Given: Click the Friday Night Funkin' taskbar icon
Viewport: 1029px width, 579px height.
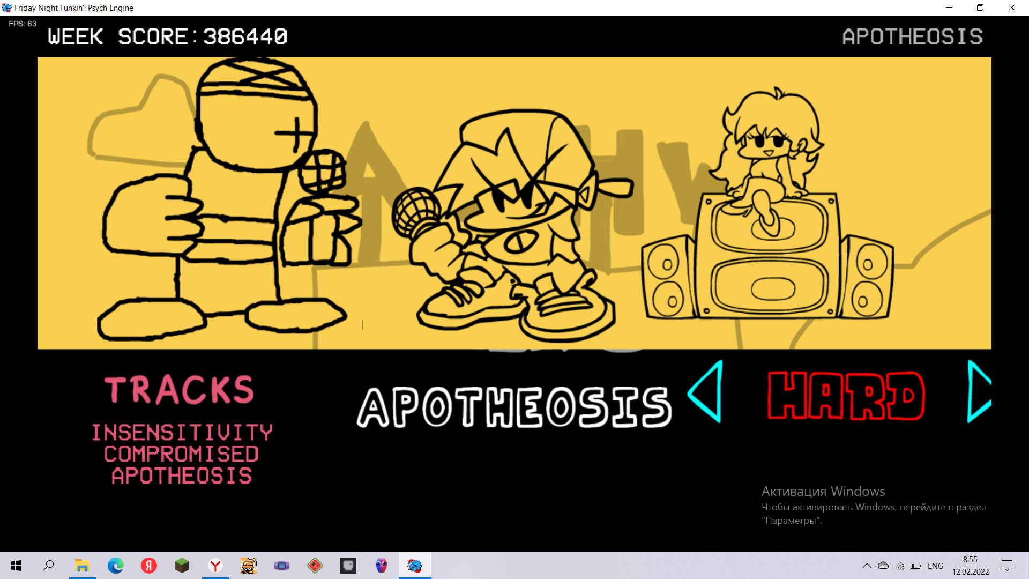Looking at the screenshot, I should pyautogui.click(x=415, y=566).
